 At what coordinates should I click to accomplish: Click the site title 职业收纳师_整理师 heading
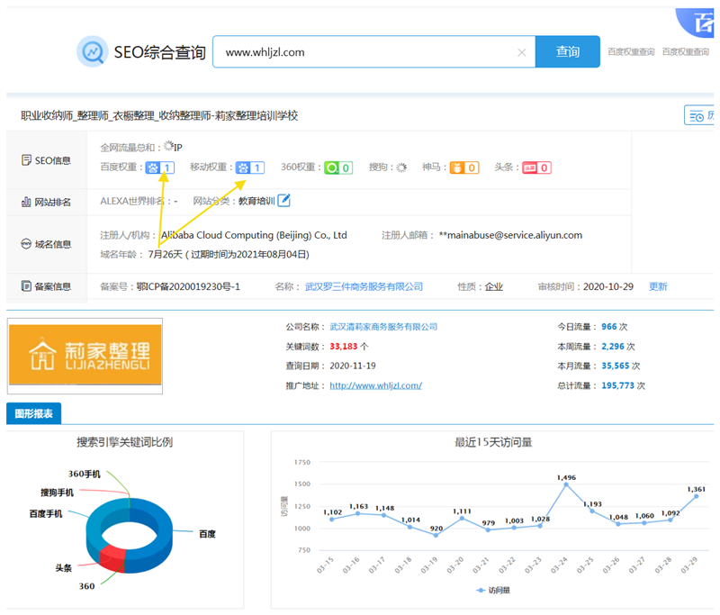pyautogui.click(x=159, y=115)
